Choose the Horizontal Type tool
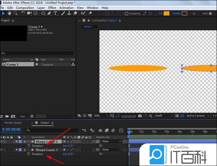 click(55, 13)
